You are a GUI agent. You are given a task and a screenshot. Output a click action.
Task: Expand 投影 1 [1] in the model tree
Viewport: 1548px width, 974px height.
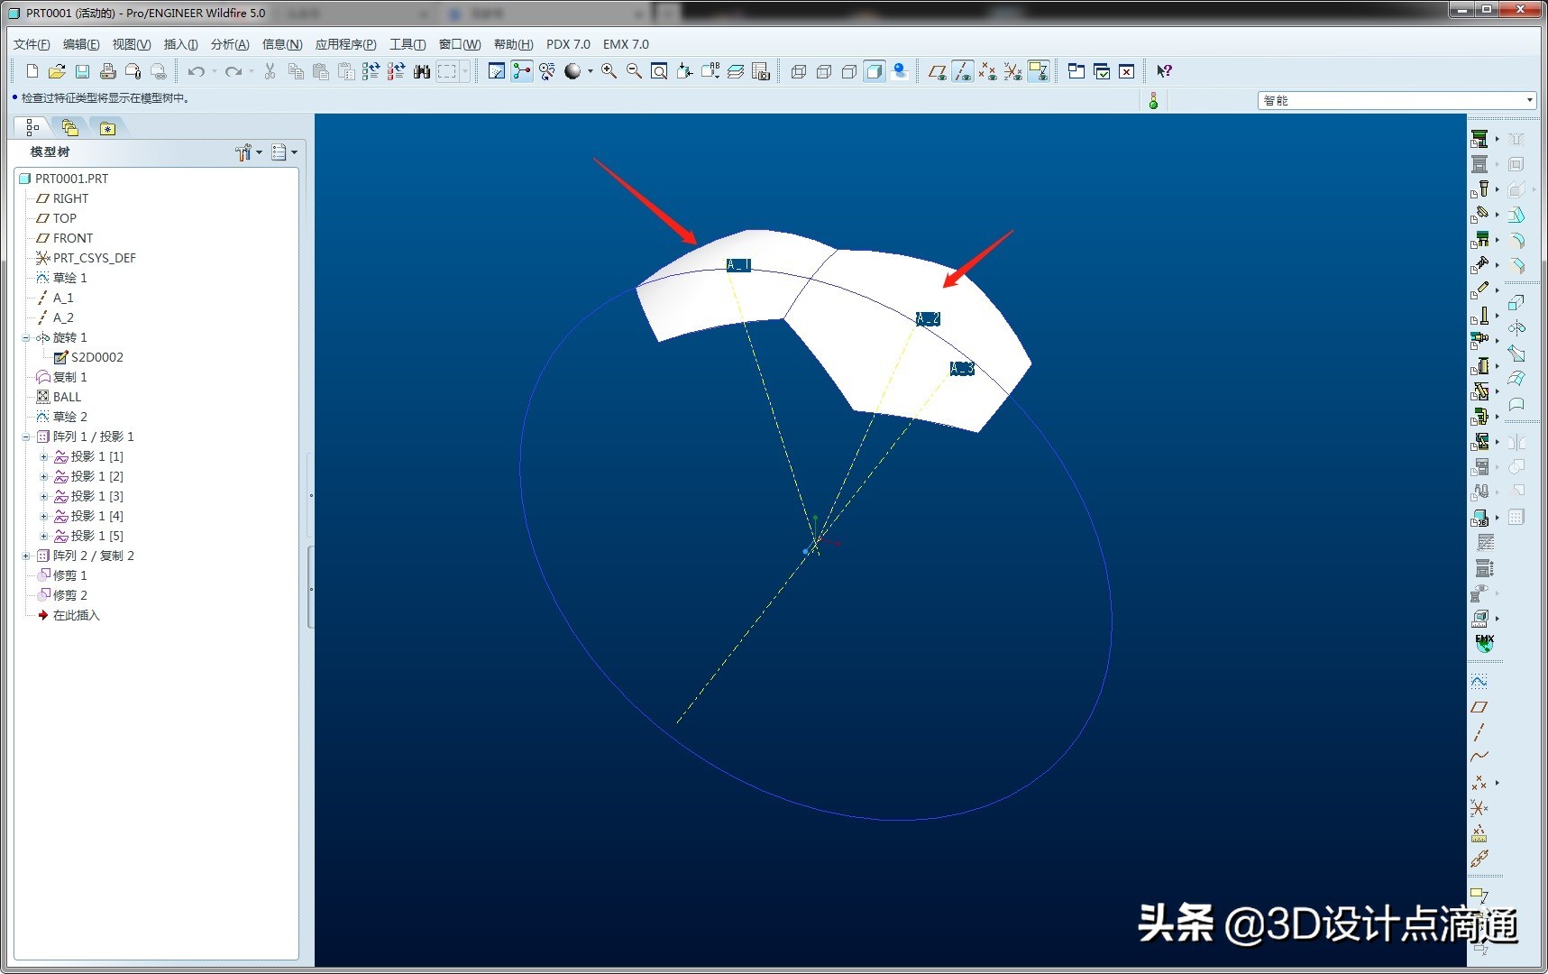pos(43,456)
